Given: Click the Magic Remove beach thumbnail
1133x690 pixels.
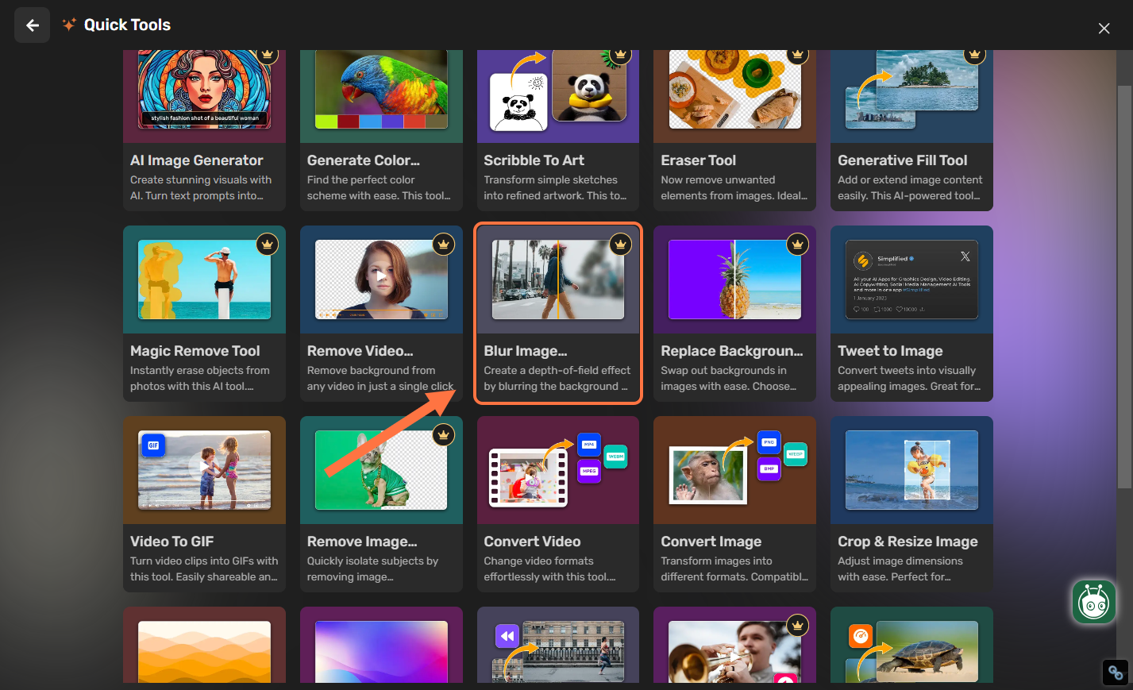Looking at the screenshot, I should (204, 279).
